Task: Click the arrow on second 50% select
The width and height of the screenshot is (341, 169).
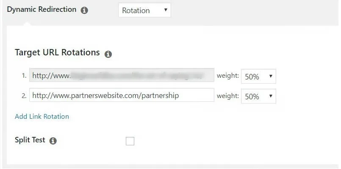Action: (x=271, y=96)
